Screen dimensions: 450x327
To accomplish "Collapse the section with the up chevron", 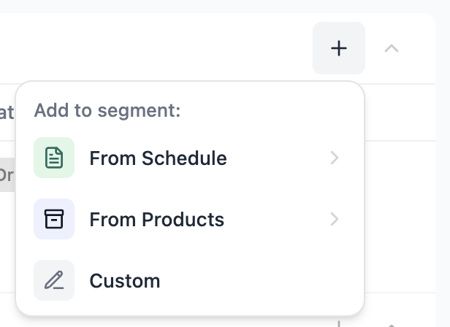I will point(392,48).
